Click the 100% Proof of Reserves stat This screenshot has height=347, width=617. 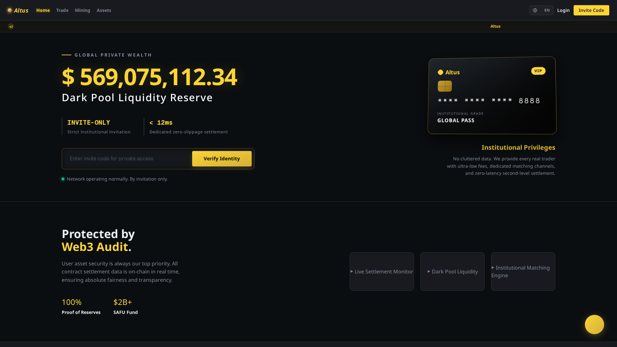point(81,307)
